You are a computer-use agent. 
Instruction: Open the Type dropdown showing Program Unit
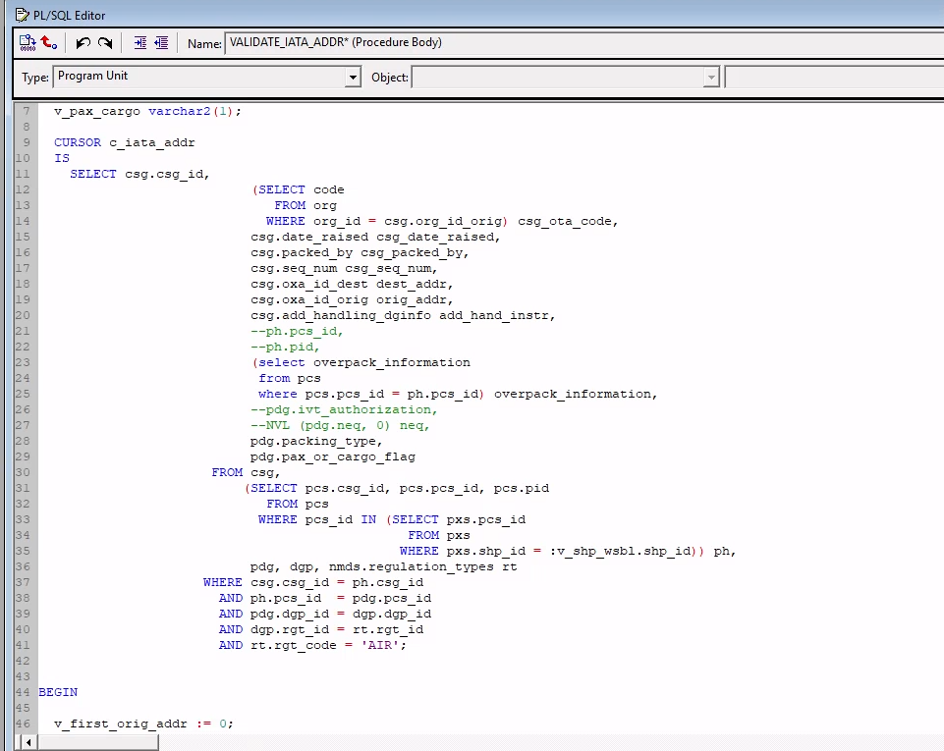(353, 77)
